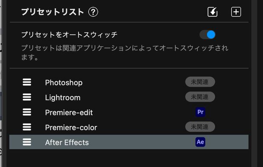Click the preset list help question mark icon
The image size is (263, 167).
tap(93, 12)
